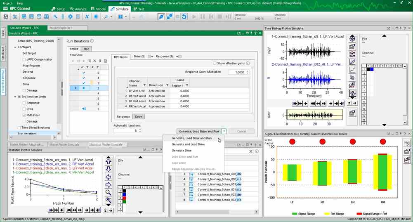Click the magnifier zoom icon in Statistics Plotter
The image size is (413, 222).
pyautogui.click(x=108, y=192)
